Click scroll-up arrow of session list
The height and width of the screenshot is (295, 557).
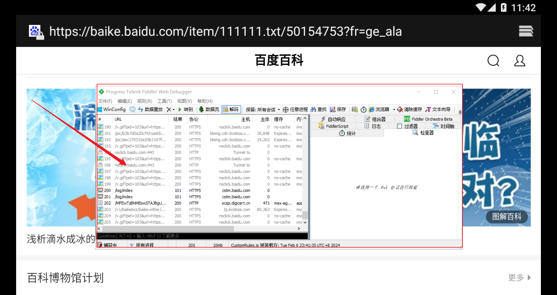pyautogui.click(x=305, y=118)
